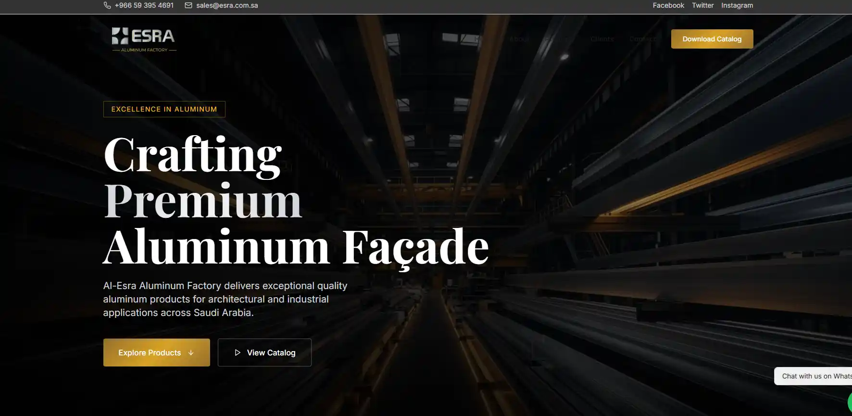This screenshot has width=852, height=416.
Task: Call the number +966 59 395 4691
Action: 144,5
